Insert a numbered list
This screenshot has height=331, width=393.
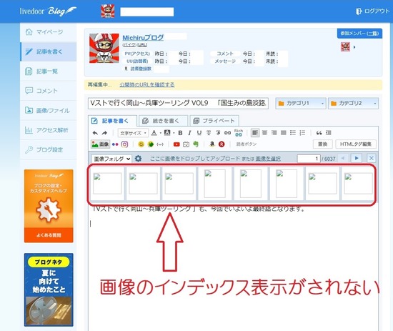point(302,133)
